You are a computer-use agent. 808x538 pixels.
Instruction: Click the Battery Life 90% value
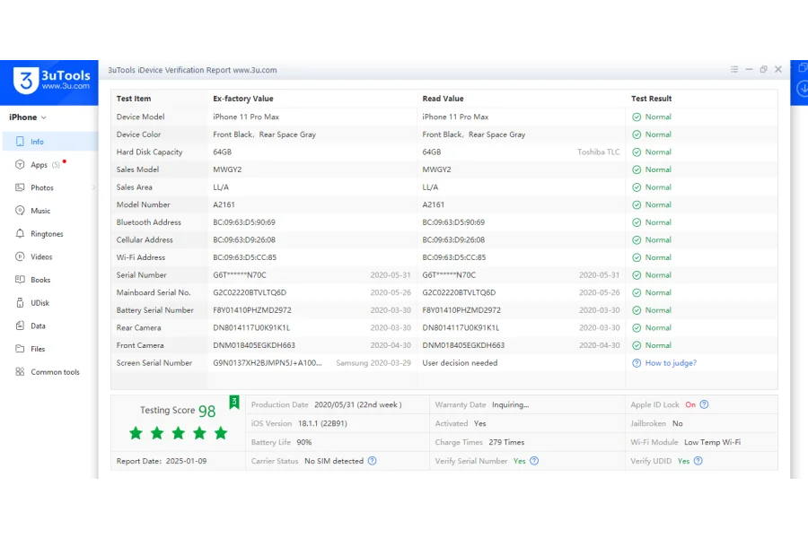(304, 442)
